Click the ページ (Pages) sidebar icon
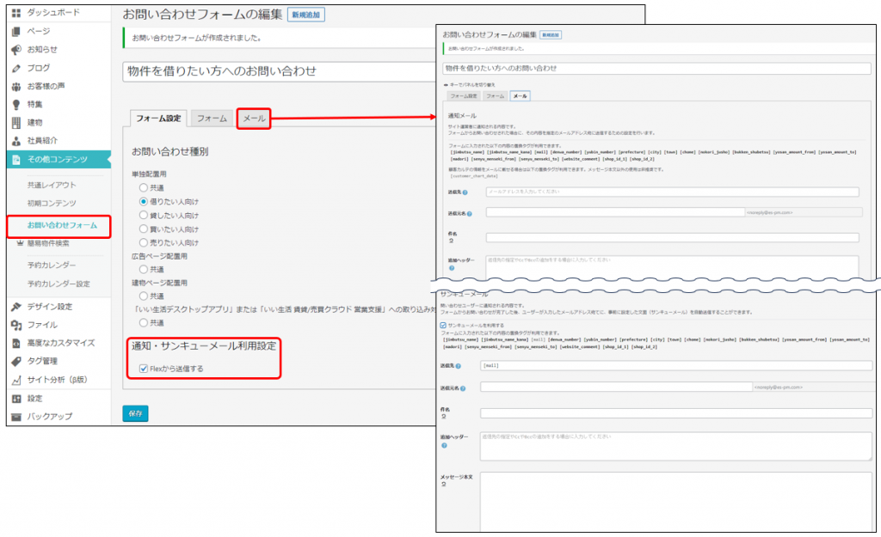The height and width of the screenshot is (537, 881). tap(16, 31)
